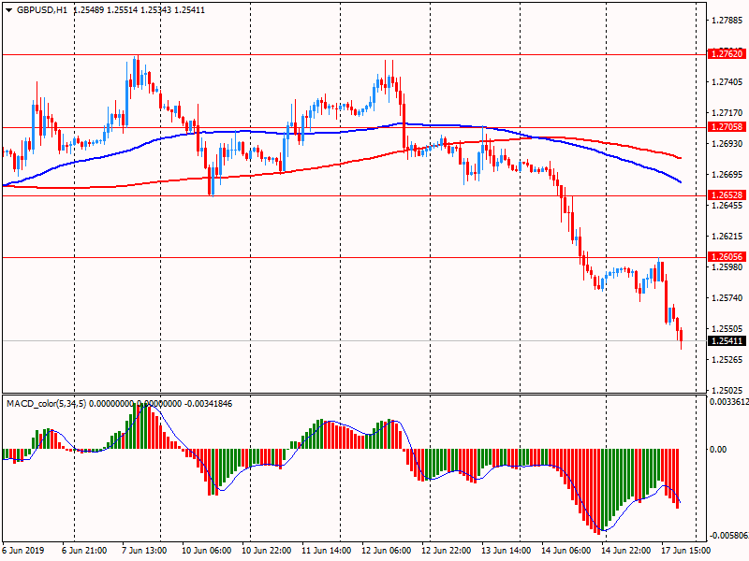Click the 1.25740 price scale value
This screenshot has width=749, height=561.
coord(727,298)
